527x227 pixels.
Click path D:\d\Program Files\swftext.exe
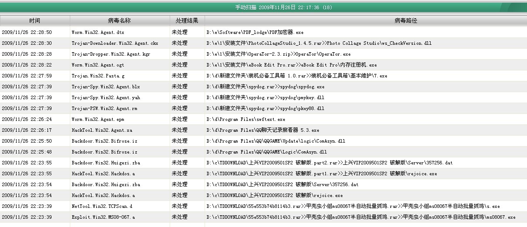246,119
